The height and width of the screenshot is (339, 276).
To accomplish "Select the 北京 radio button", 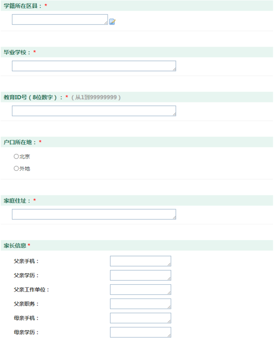I will (x=17, y=157).
